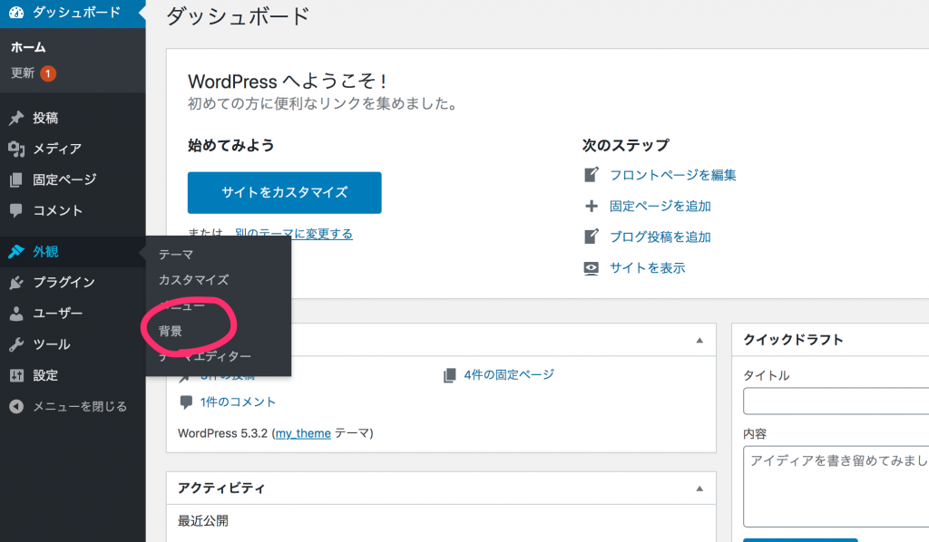The width and height of the screenshot is (929, 542).
Task: Open the ブログ投稿を追加 link
Action: (660, 237)
